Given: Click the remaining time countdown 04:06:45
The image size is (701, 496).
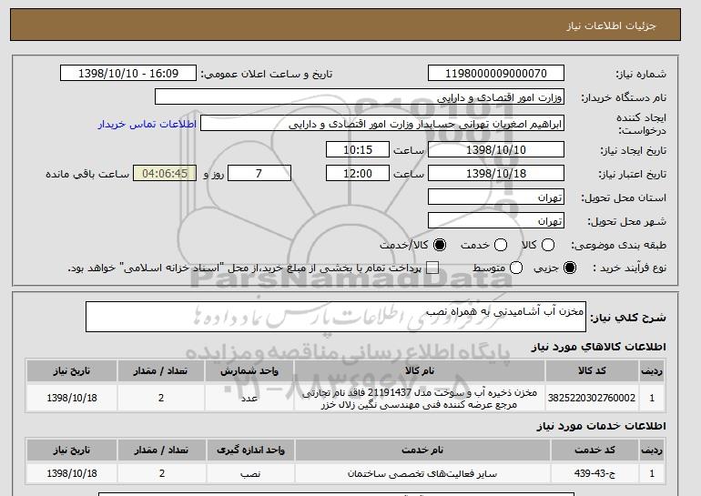Looking at the screenshot, I should click(165, 173).
